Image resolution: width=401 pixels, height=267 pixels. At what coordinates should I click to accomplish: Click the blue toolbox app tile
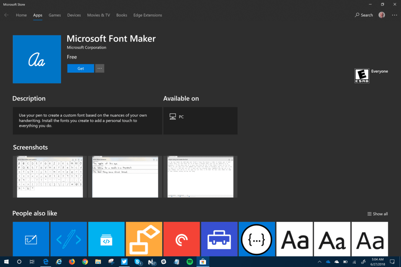[x=219, y=239]
